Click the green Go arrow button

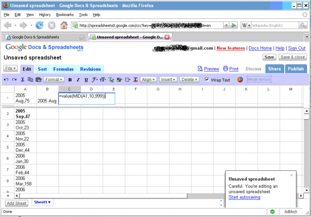point(234,26)
